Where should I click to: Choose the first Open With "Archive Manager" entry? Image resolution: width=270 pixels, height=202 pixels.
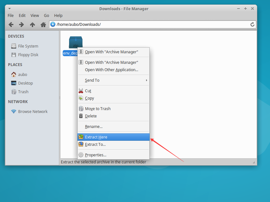click(113, 52)
